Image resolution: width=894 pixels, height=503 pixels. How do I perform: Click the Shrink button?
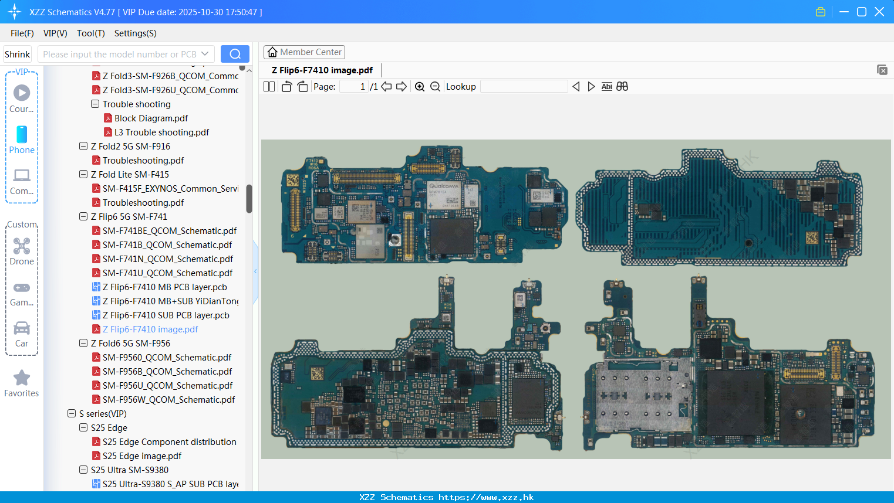(x=17, y=54)
